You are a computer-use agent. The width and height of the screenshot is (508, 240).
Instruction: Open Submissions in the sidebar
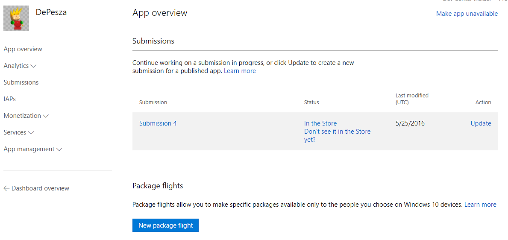pyautogui.click(x=21, y=82)
